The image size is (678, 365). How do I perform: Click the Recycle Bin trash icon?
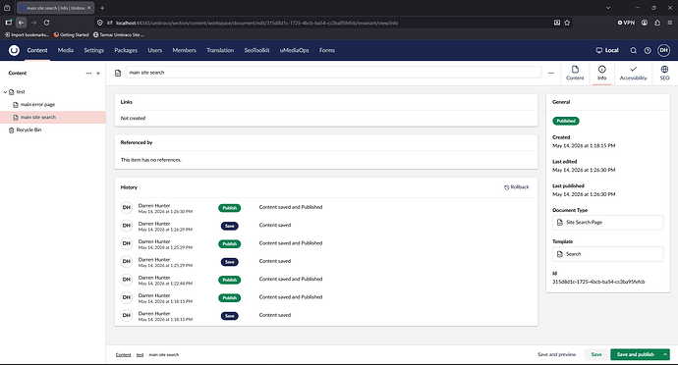click(11, 130)
